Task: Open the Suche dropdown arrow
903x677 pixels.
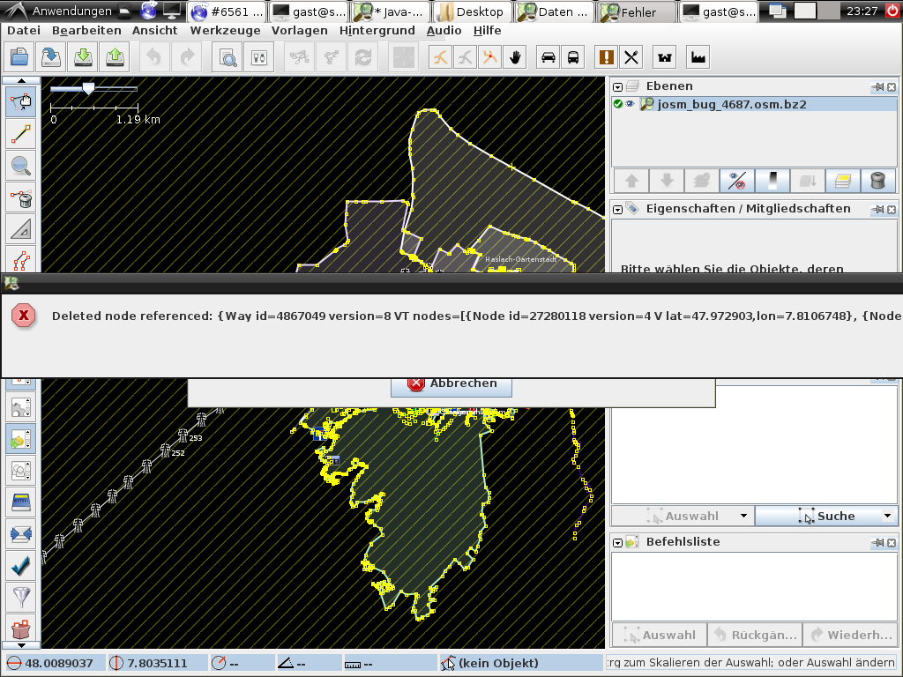Action: pos(887,516)
